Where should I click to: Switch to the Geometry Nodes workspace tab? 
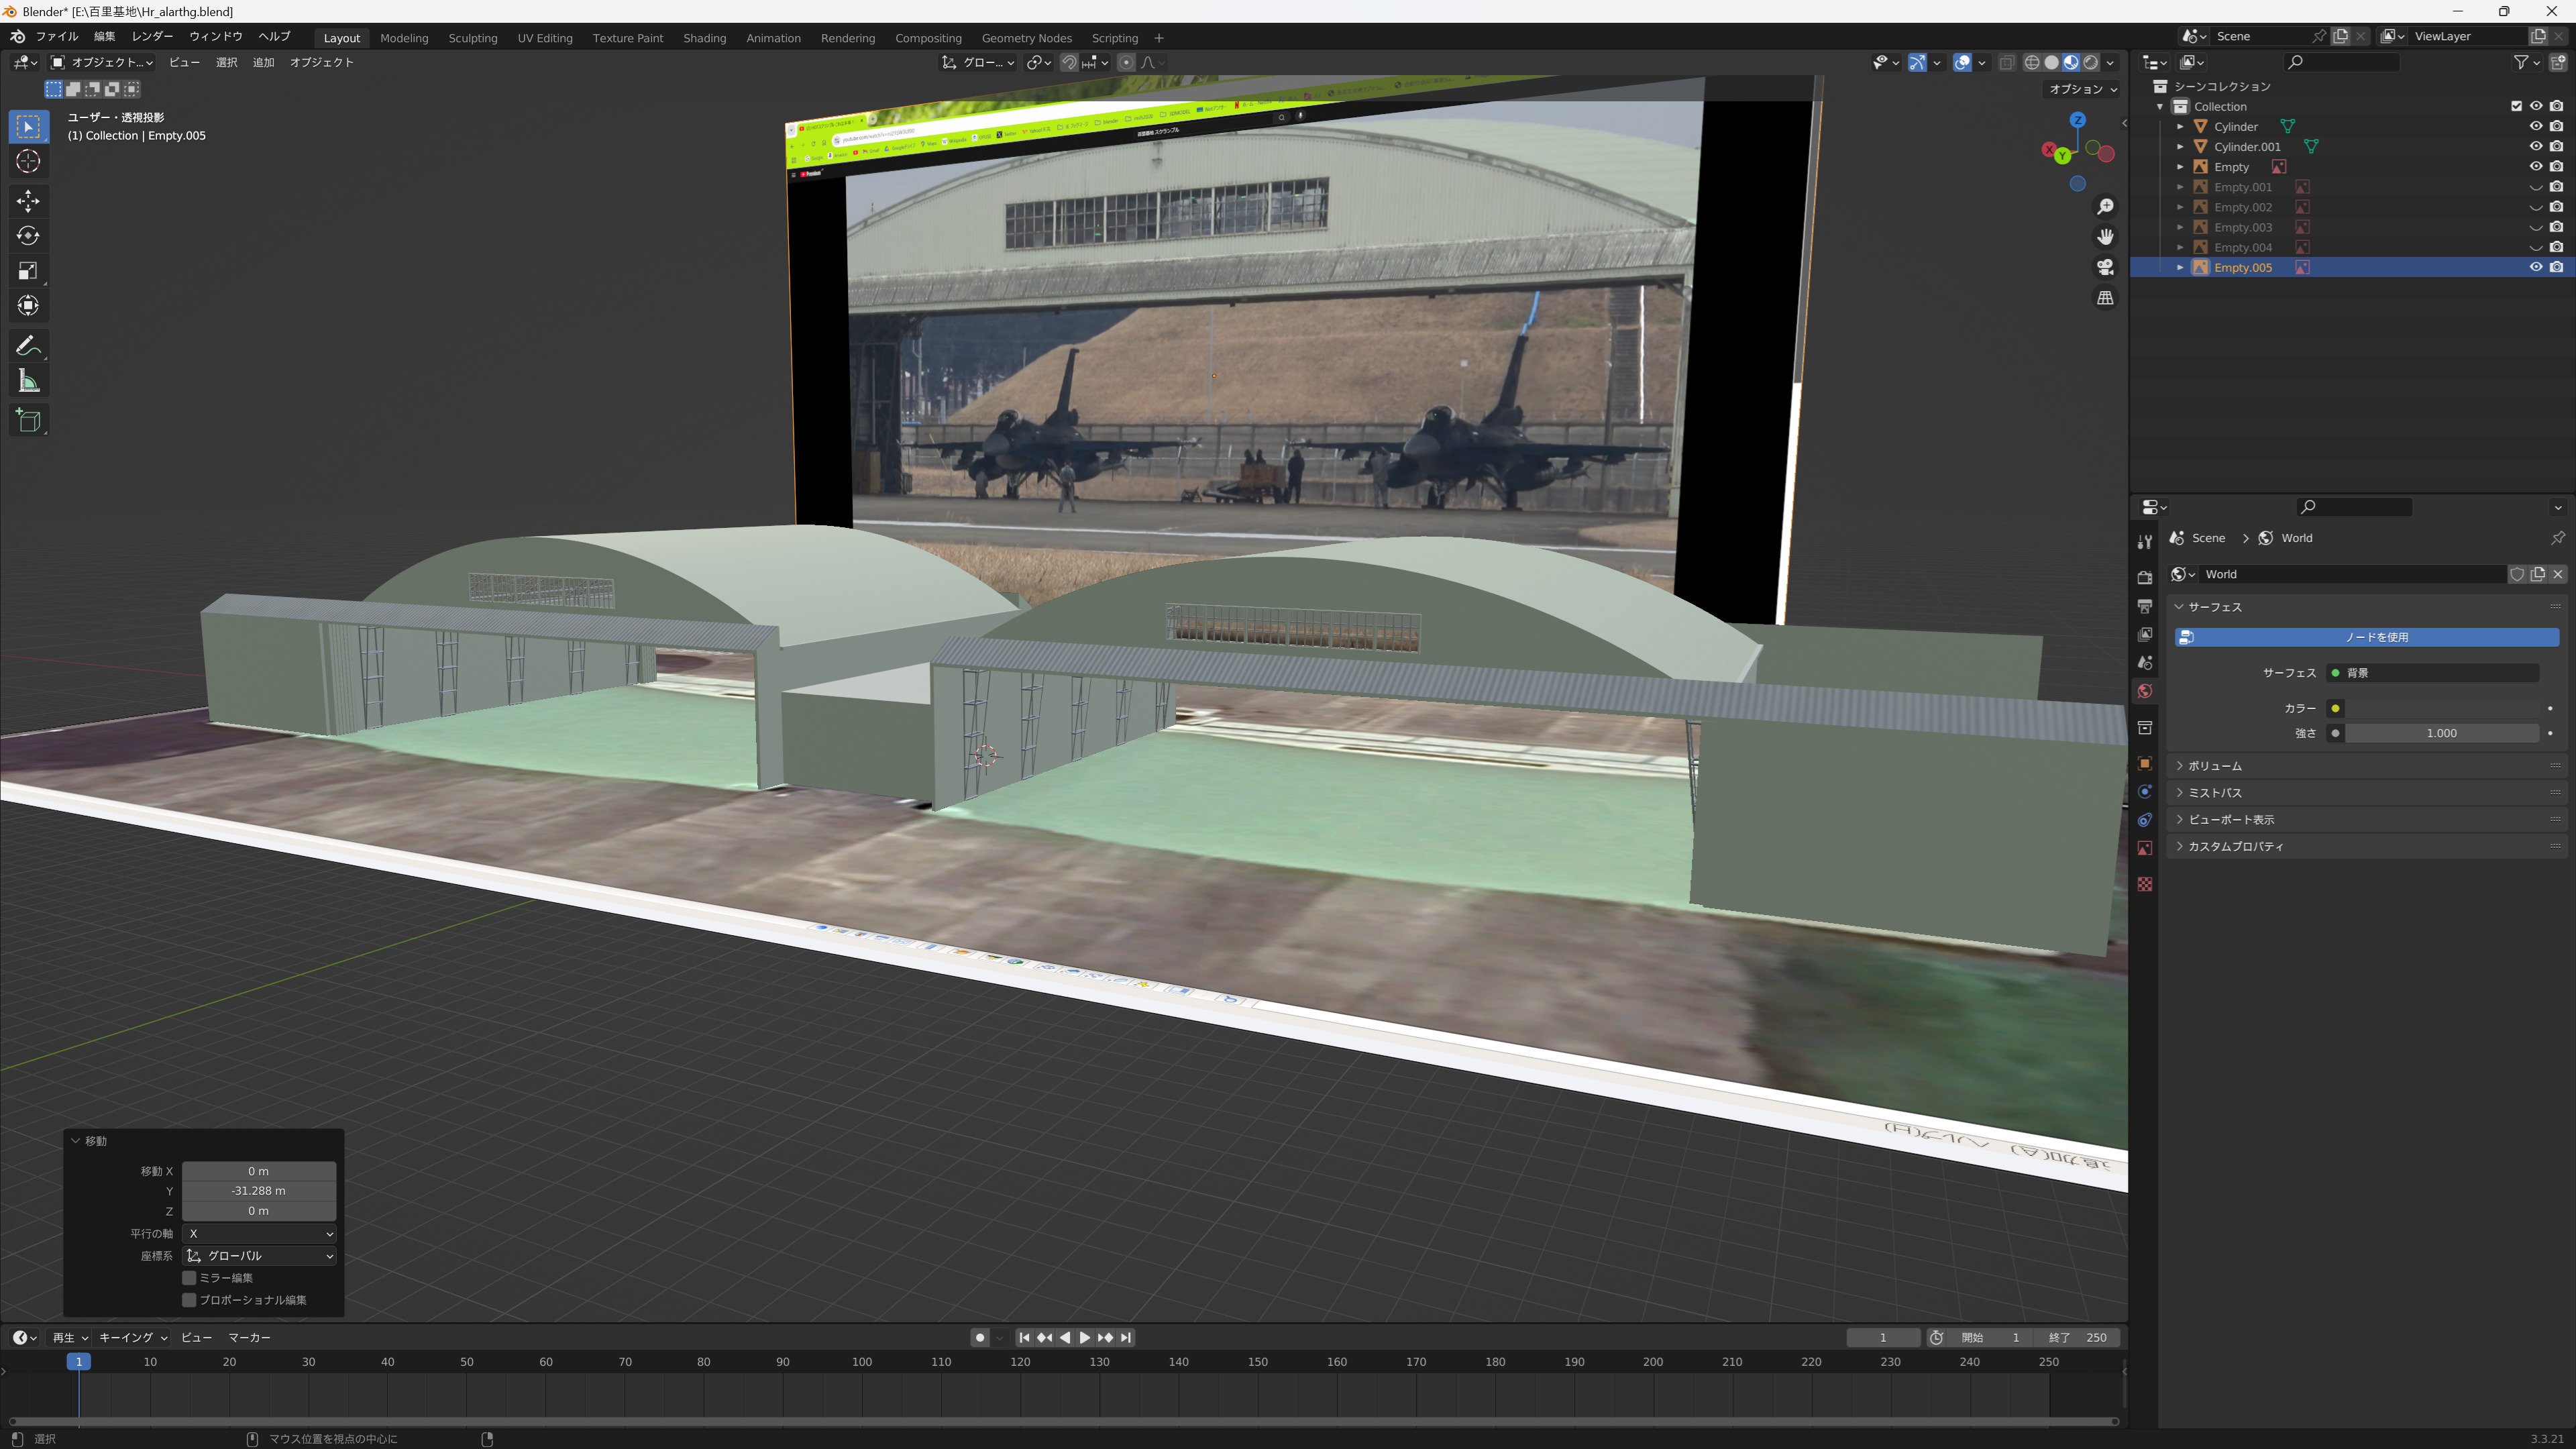point(1026,38)
